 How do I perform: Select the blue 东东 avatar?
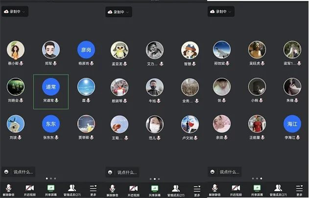51,124
